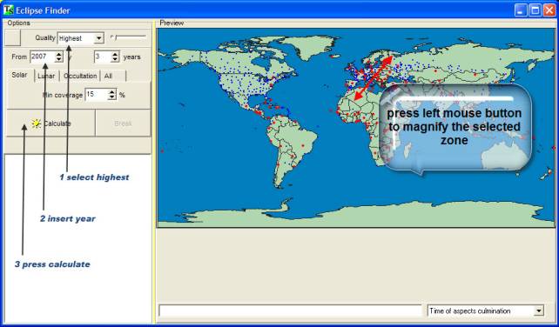Decrease number of years with down arrow
Viewport: 559px width, 327px height.
coord(115,59)
